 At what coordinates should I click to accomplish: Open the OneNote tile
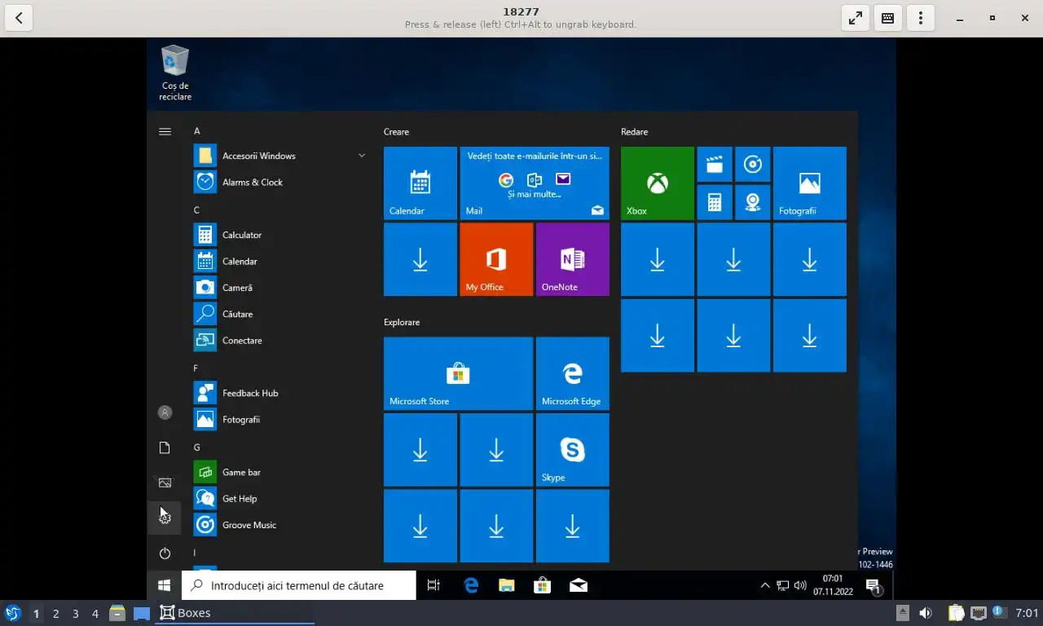(x=573, y=259)
